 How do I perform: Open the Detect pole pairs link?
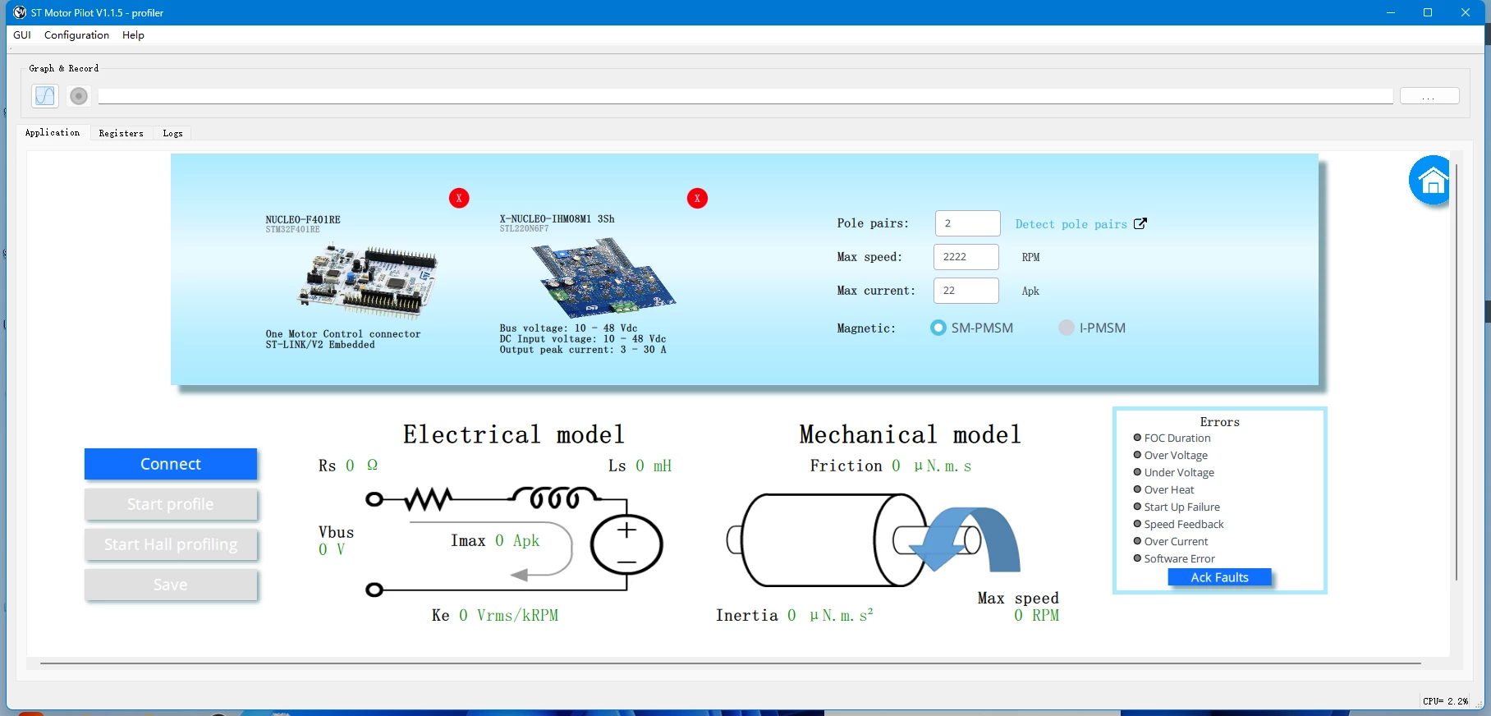[1071, 224]
